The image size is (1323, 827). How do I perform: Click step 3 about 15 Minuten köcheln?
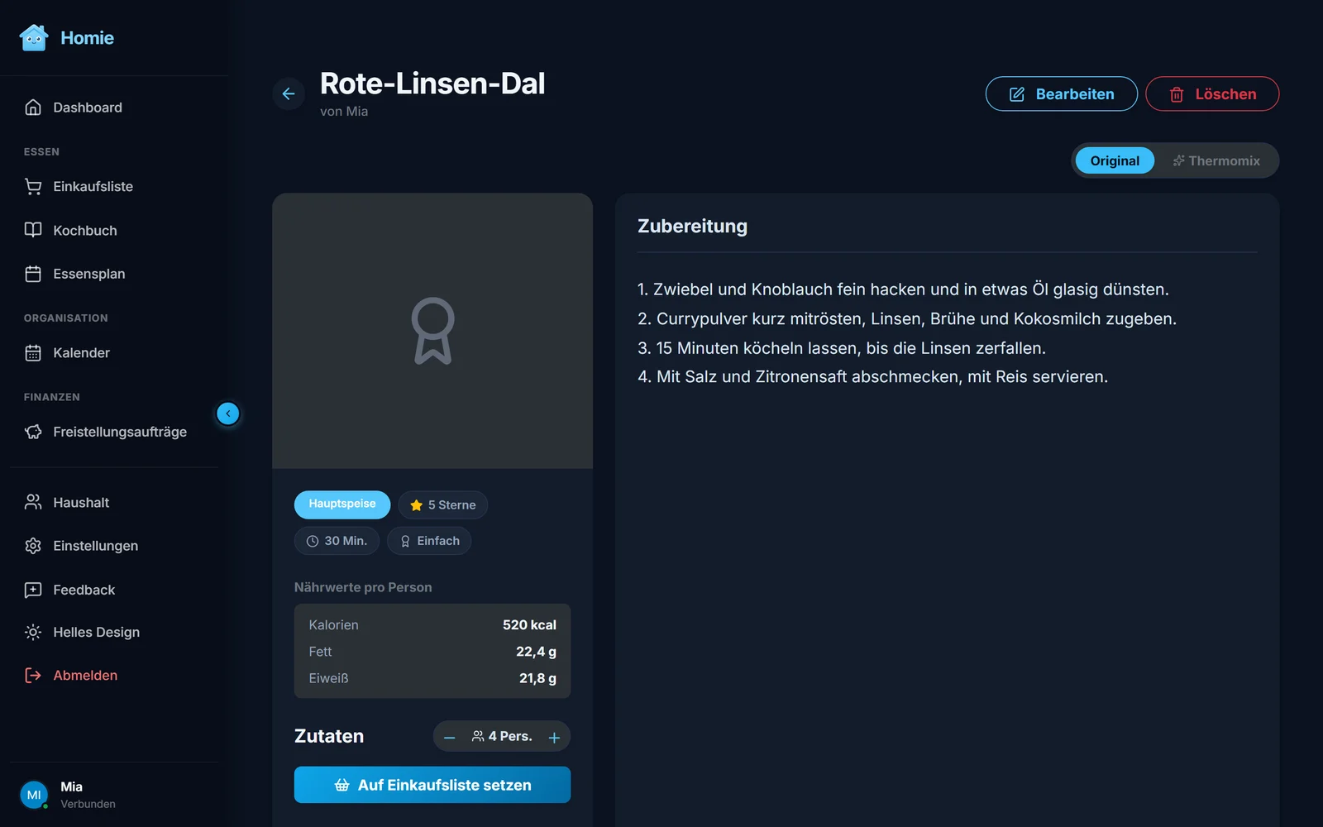point(842,348)
